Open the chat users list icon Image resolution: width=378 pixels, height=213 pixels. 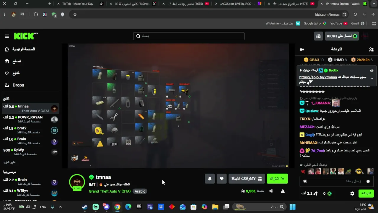point(371,49)
